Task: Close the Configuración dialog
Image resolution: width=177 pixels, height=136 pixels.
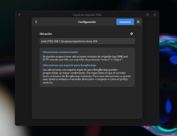Action: (x=138, y=22)
